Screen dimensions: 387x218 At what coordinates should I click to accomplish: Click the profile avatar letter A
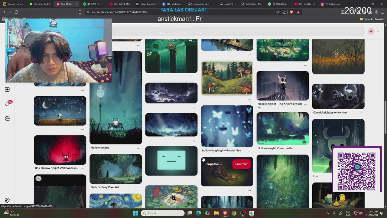pos(371,31)
